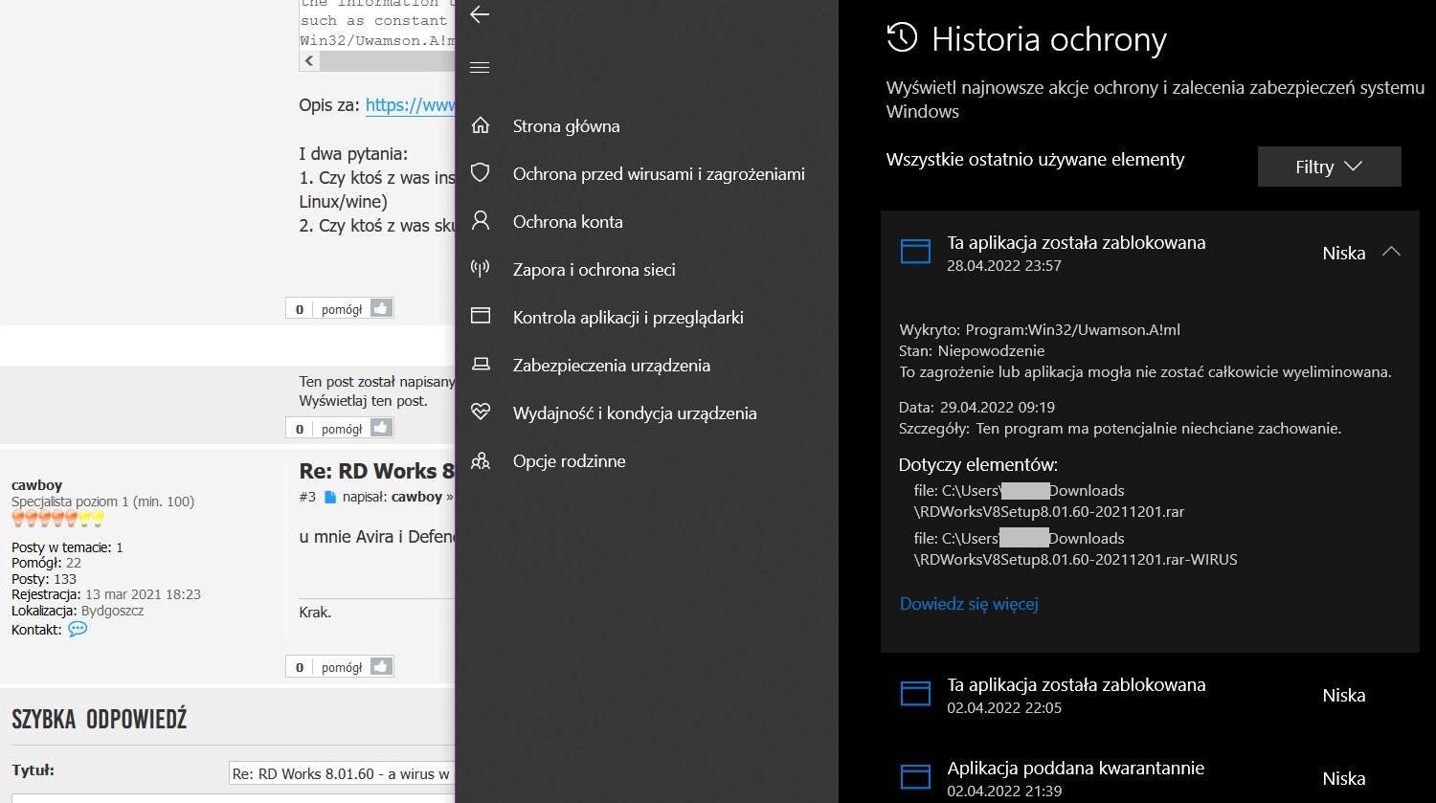Click the Re: RD Works post title
Image resolution: width=1436 pixels, height=803 pixels.
coord(377,471)
